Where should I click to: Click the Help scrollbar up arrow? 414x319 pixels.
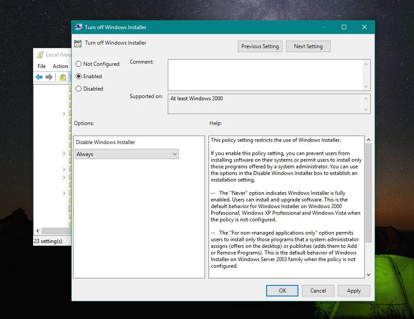[x=368, y=140]
